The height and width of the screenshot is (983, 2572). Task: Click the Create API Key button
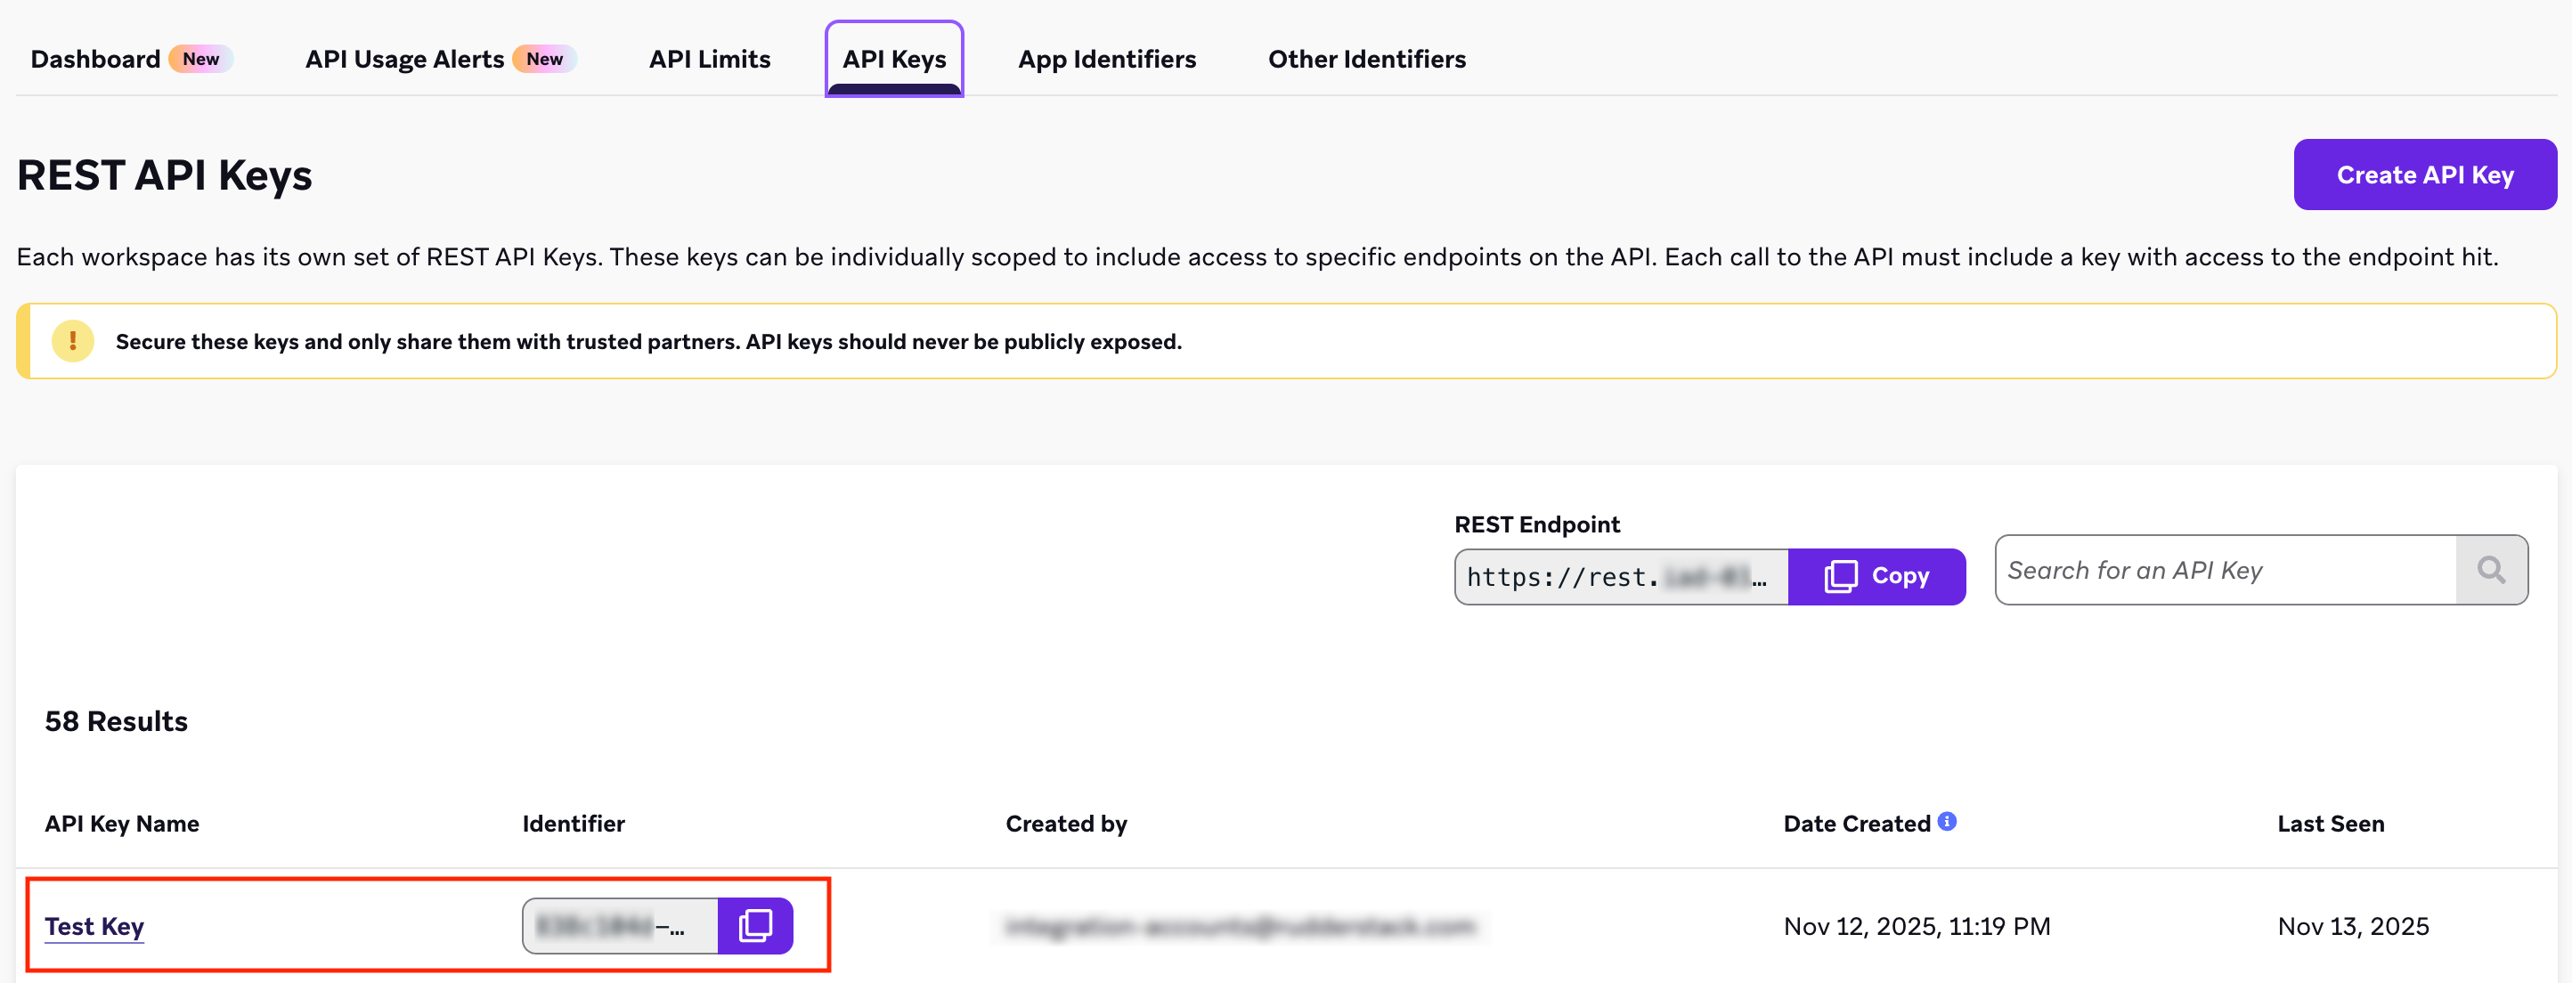[2425, 175]
